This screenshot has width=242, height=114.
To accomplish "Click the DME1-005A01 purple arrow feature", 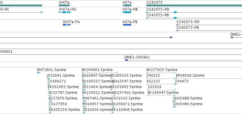I will pyautogui.click(x=183, y=60).
